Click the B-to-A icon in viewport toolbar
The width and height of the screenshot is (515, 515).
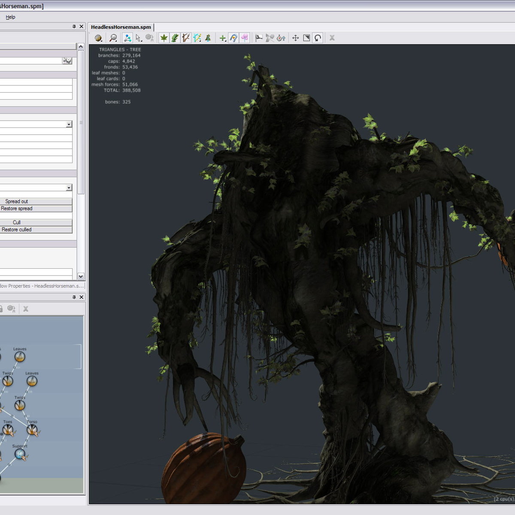(x=149, y=38)
